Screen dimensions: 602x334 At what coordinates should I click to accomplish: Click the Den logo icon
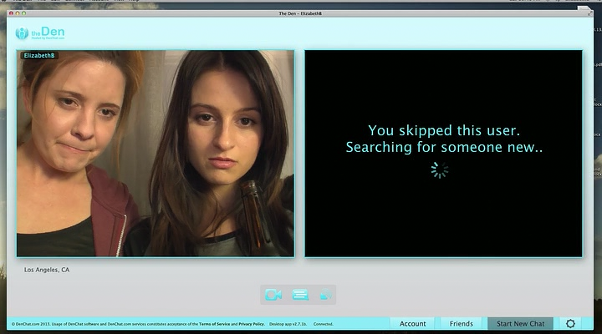[23, 33]
